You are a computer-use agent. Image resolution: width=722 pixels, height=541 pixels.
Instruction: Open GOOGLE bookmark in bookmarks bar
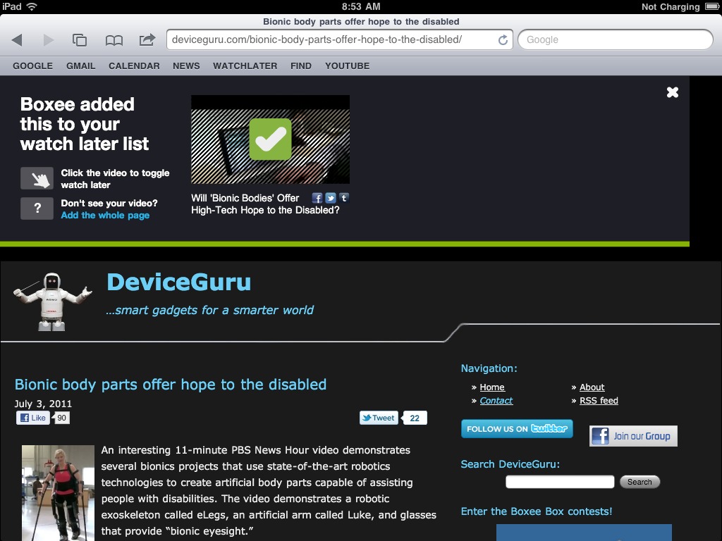(x=32, y=66)
